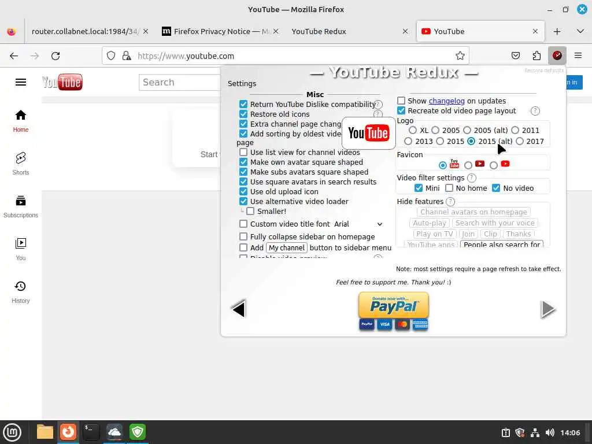Enable Fully collapse sidebar on homepage
Viewport: 592px width, 444px height.
[243, 236]
